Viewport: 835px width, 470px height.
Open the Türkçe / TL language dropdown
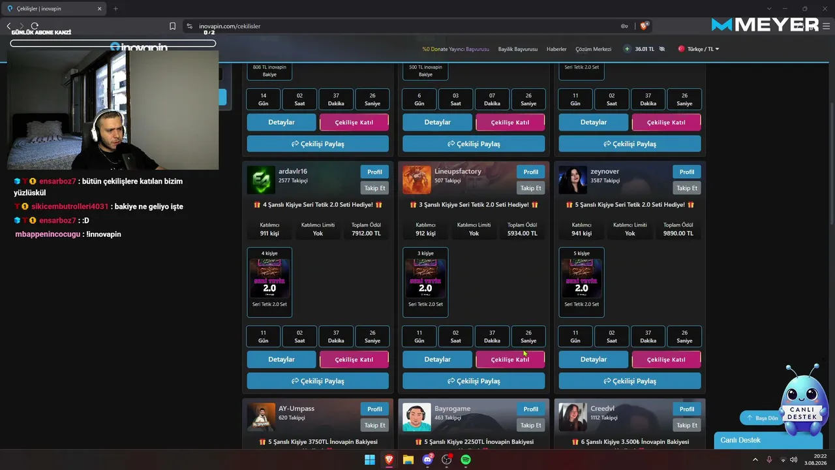click(699, 49)
